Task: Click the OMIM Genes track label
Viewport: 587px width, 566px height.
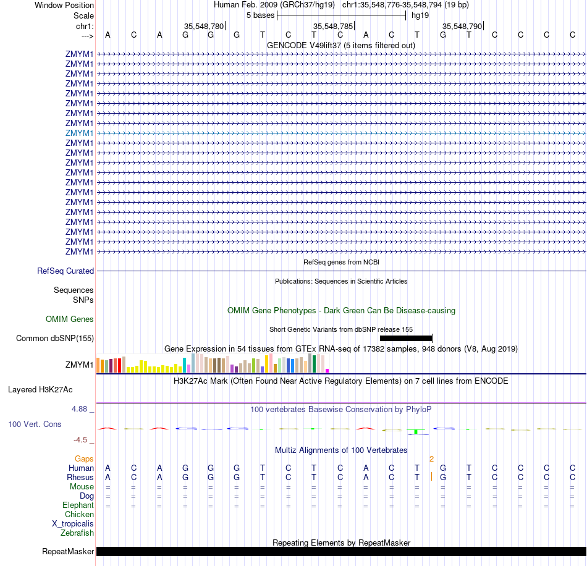Action: coord(69,319)
